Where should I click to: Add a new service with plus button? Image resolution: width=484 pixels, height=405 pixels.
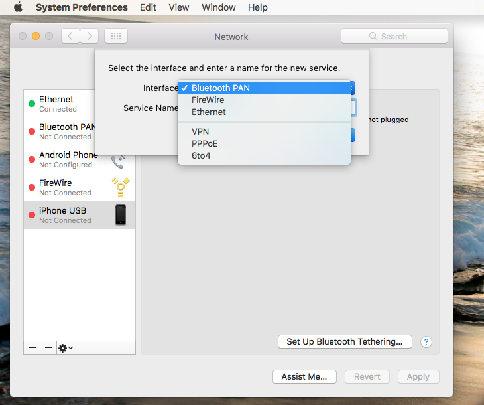(32, 348)
